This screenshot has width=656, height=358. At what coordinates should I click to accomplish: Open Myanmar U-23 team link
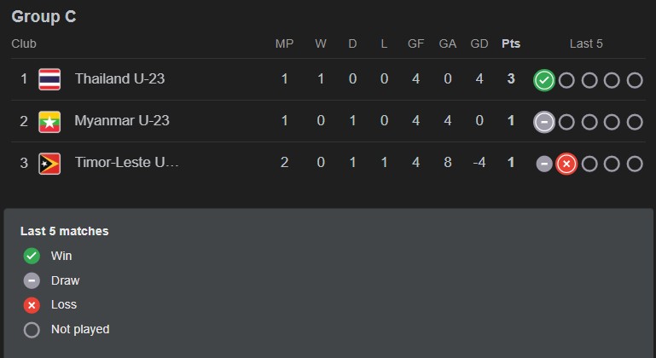pos(122,121)
